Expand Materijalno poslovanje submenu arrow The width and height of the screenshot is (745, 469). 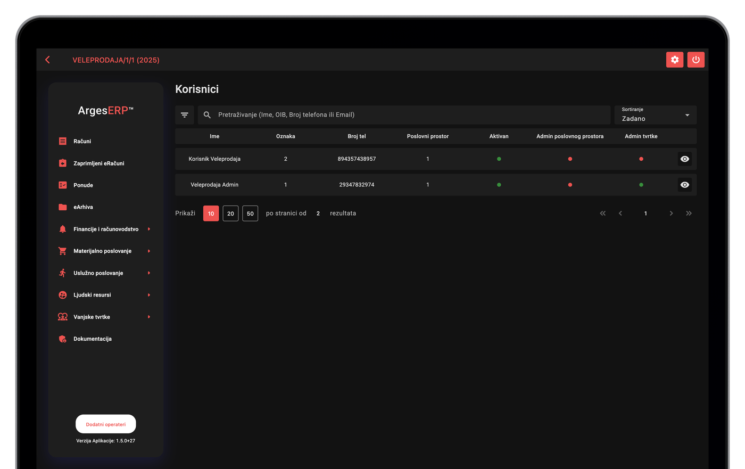click(149, 251)
